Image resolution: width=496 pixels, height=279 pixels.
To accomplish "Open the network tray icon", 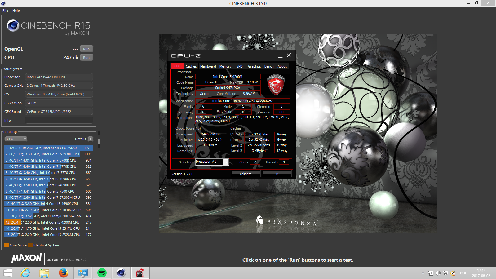I will (x=445, y=273).
